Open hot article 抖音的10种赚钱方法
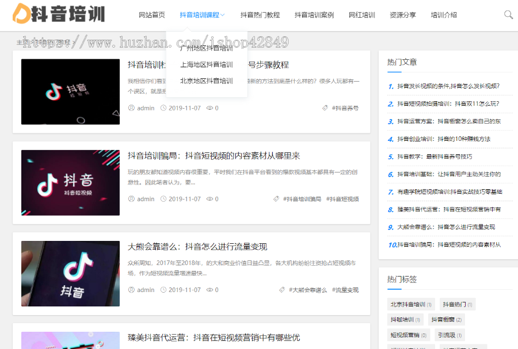This screenshot has width=518, height=349. [x=444, y=139]
